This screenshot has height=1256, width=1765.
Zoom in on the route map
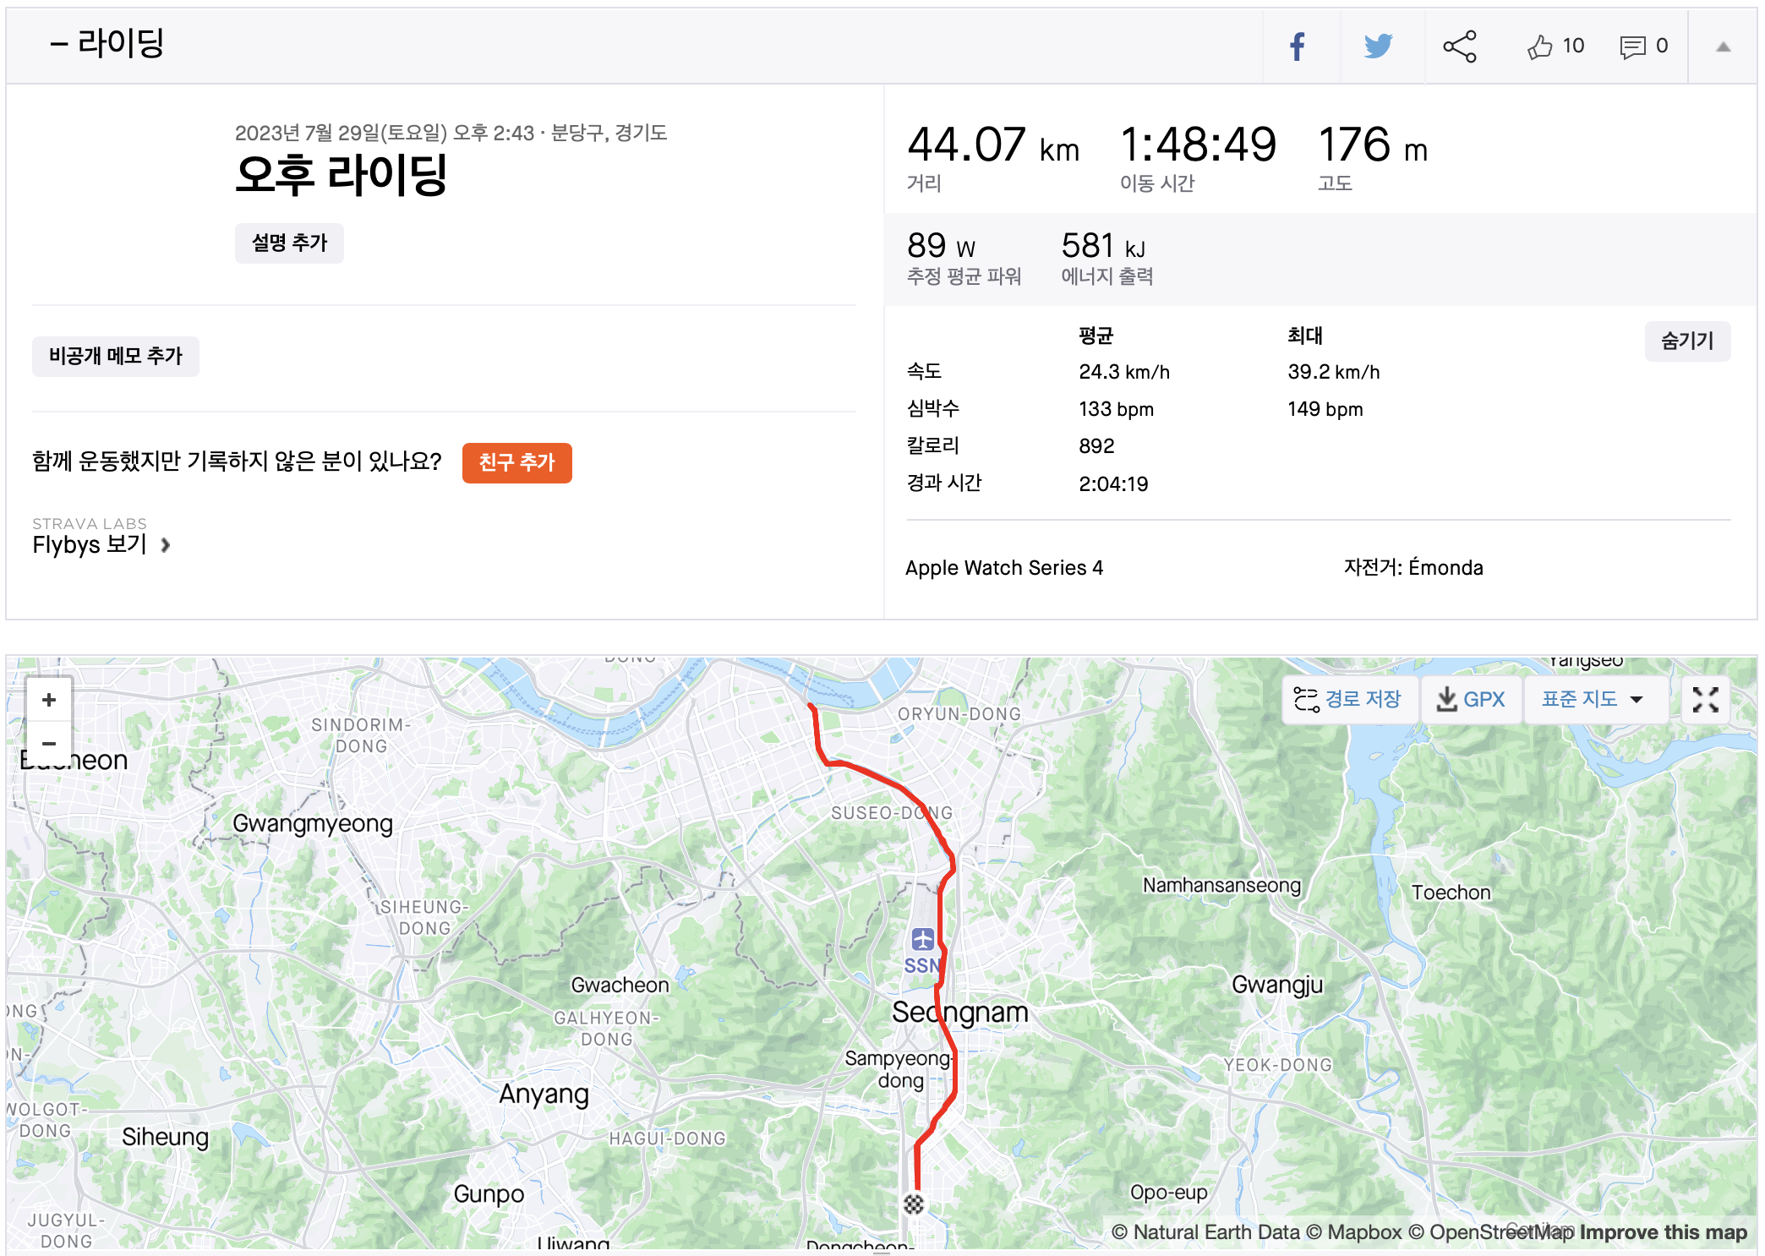(x=49, y=700)
